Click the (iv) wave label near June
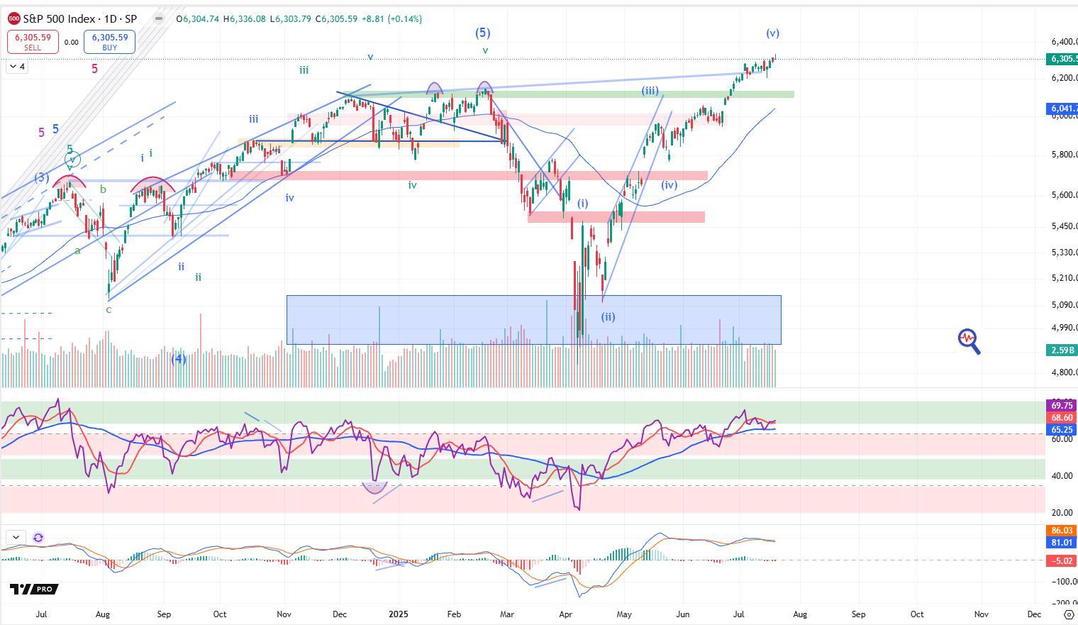This screenshot has height=625, width=1078. click(x=669, y=185)
